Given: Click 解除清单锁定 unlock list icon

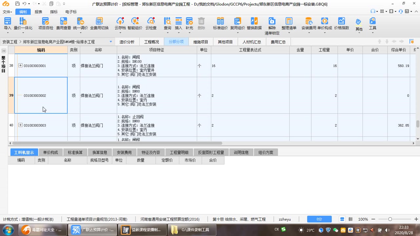Looking at the screenshot, I should tap(272, 21).
